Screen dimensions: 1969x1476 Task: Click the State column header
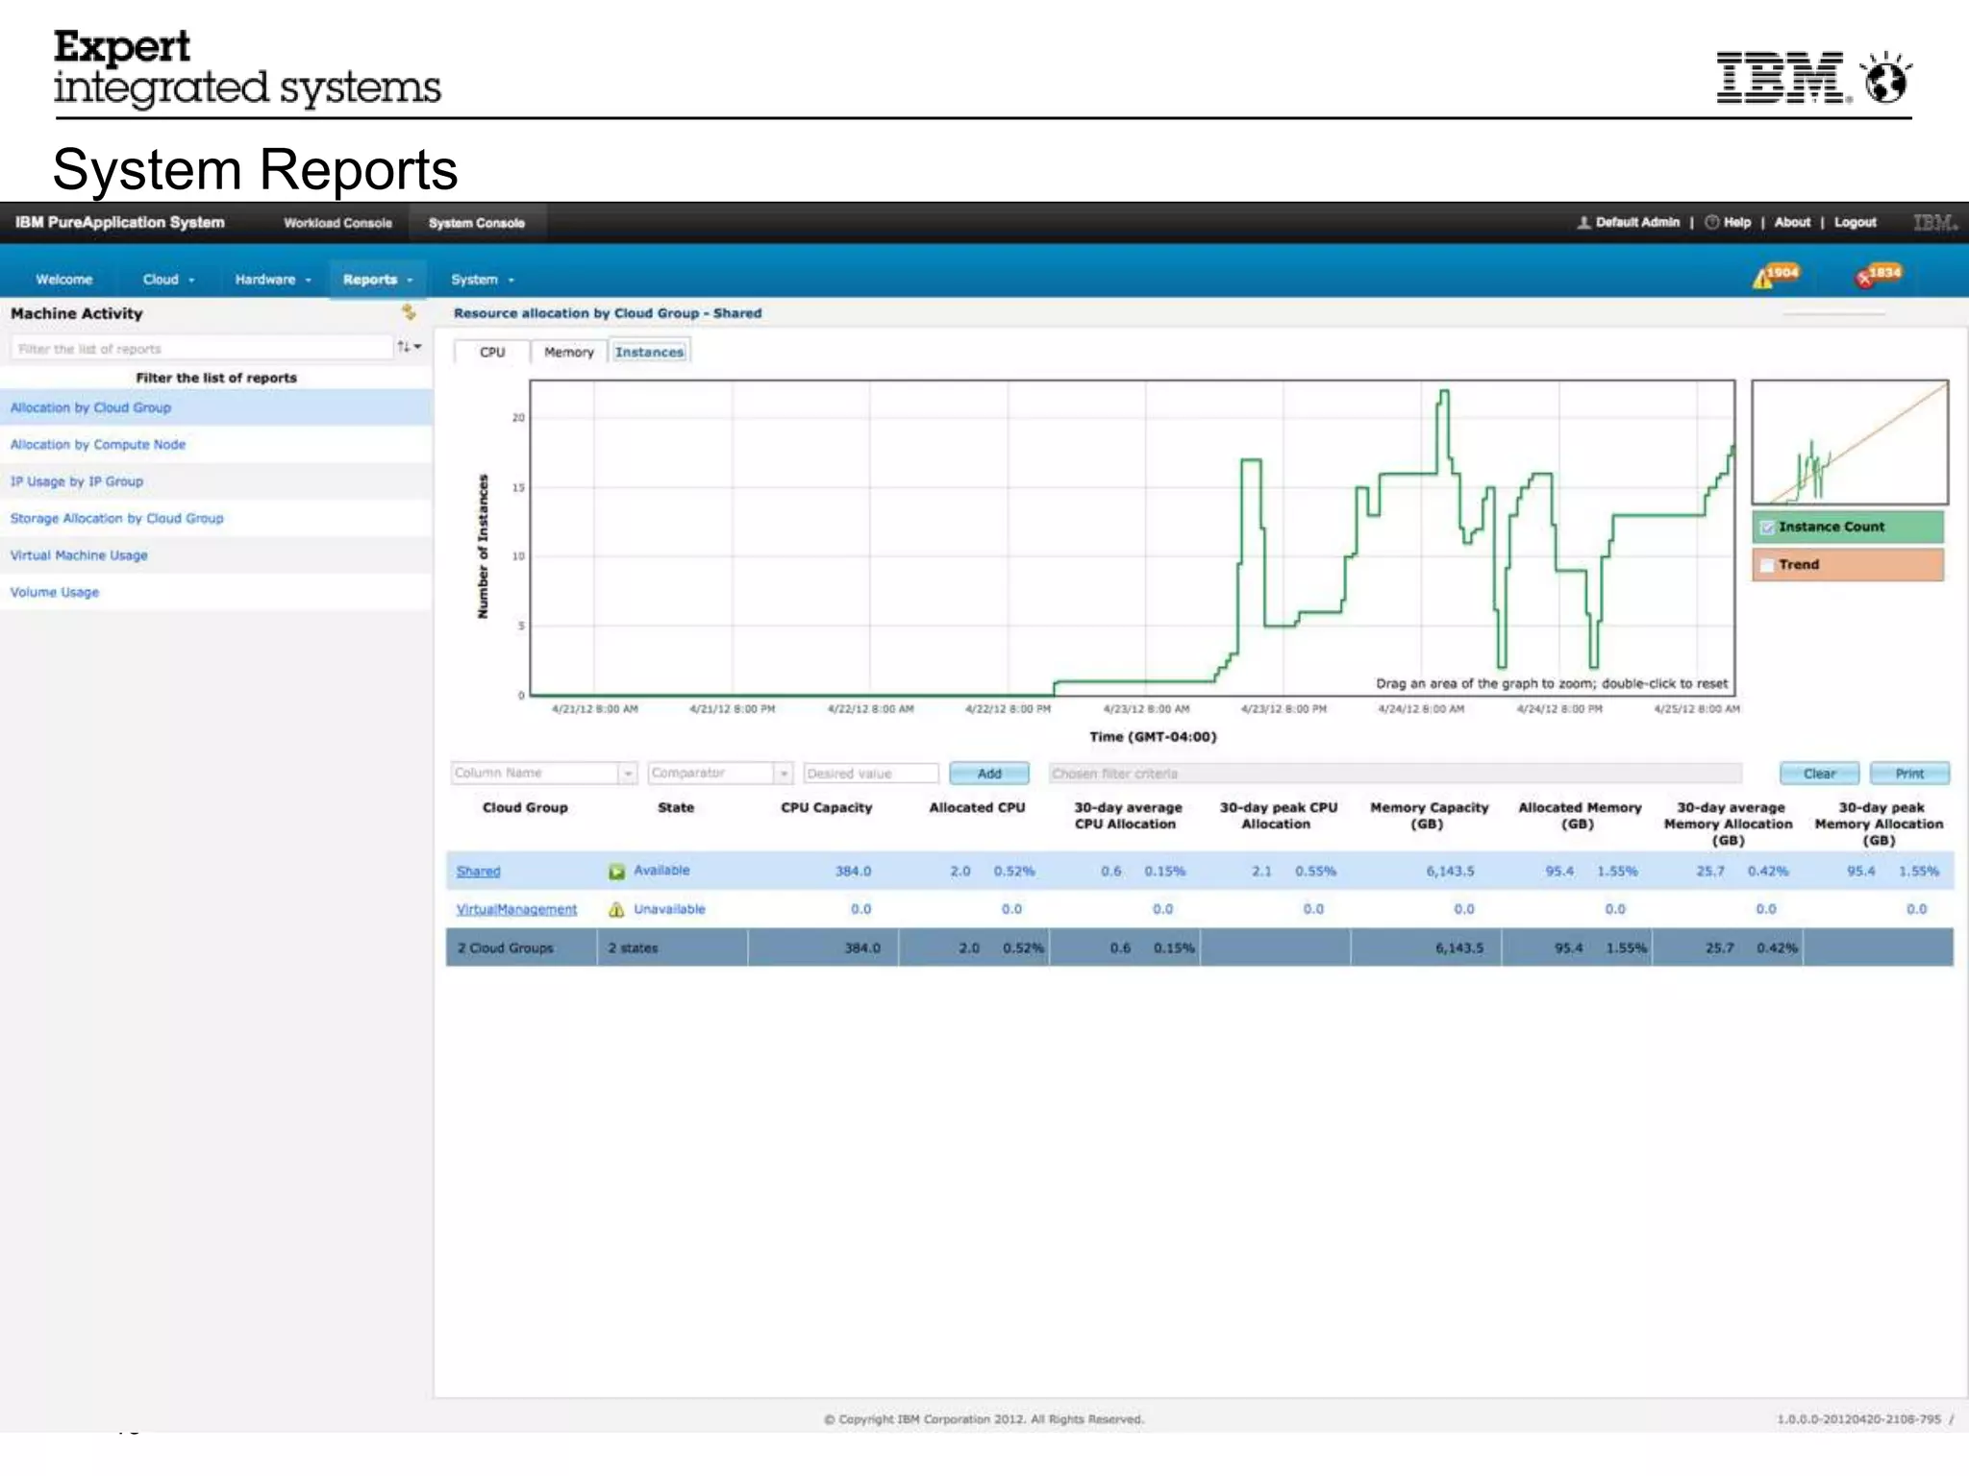point(676,808)
